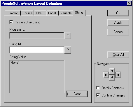Clear the string value with Clear button

[77, 94]
